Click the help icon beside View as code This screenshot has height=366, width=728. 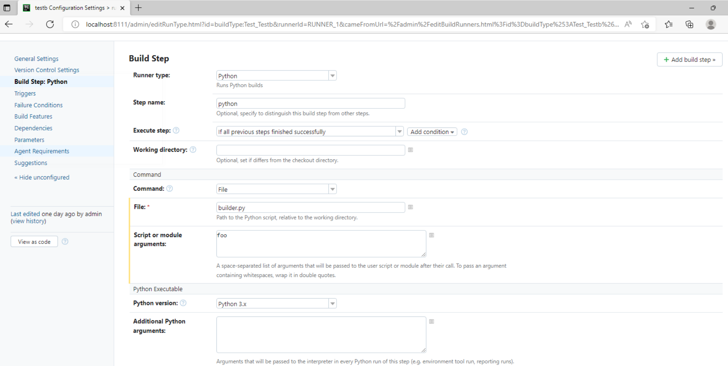click(x=65, y=241)
